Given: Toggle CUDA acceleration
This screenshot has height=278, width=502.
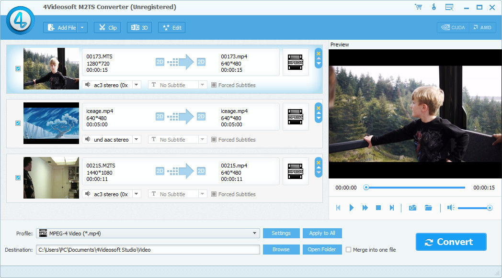Looking at the screenshot, I should [x=453, y=27].
